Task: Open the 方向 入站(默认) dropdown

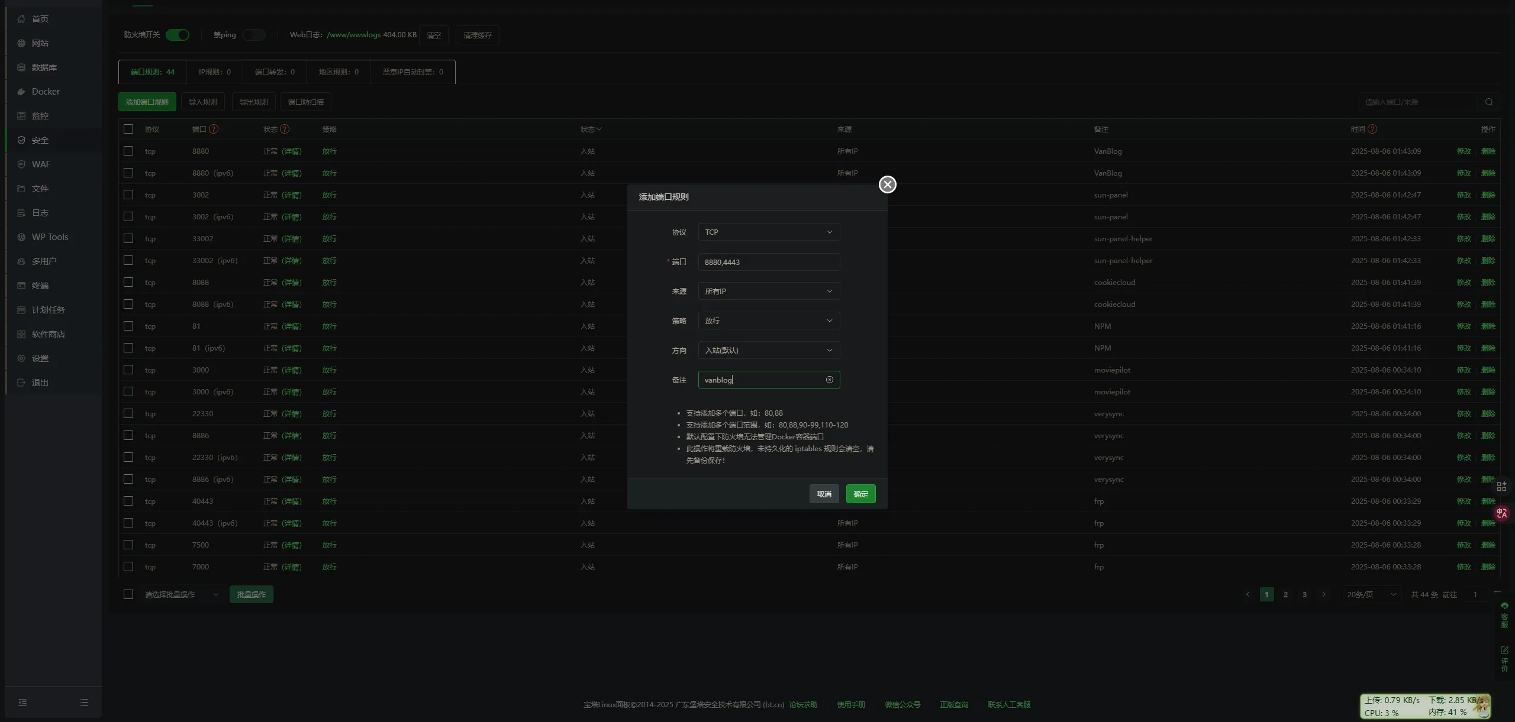Action: click(769, 350)
